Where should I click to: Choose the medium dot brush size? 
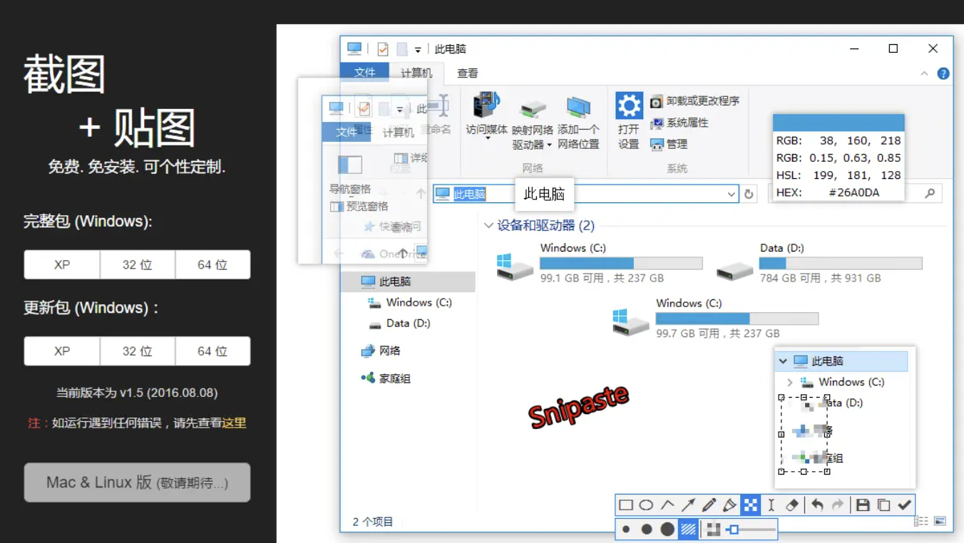click(647, 529)
